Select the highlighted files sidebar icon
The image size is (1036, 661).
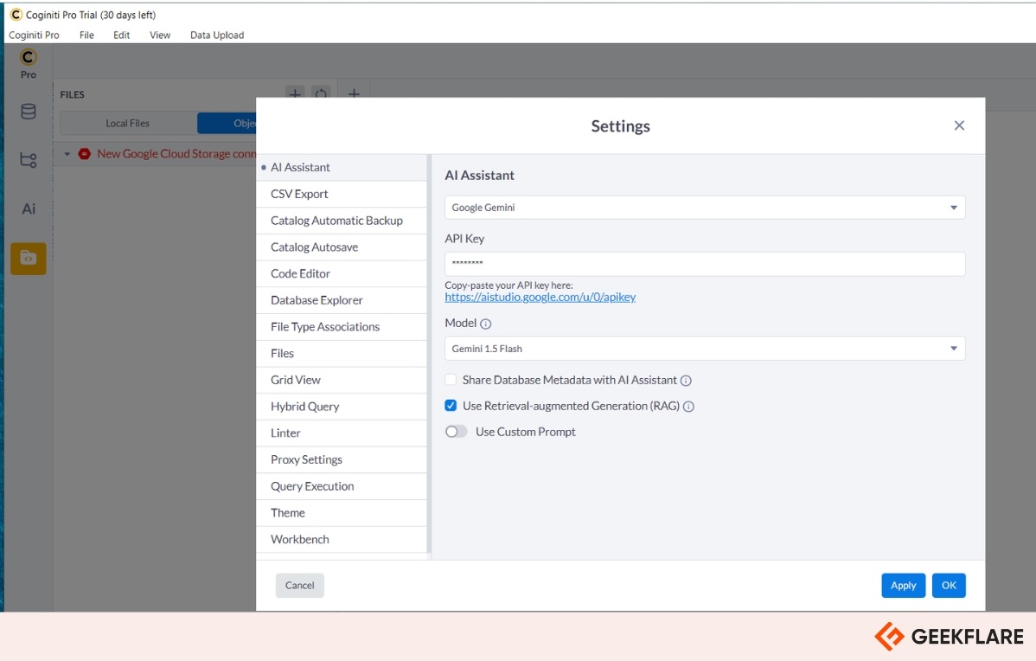click(x=29, y=259)
